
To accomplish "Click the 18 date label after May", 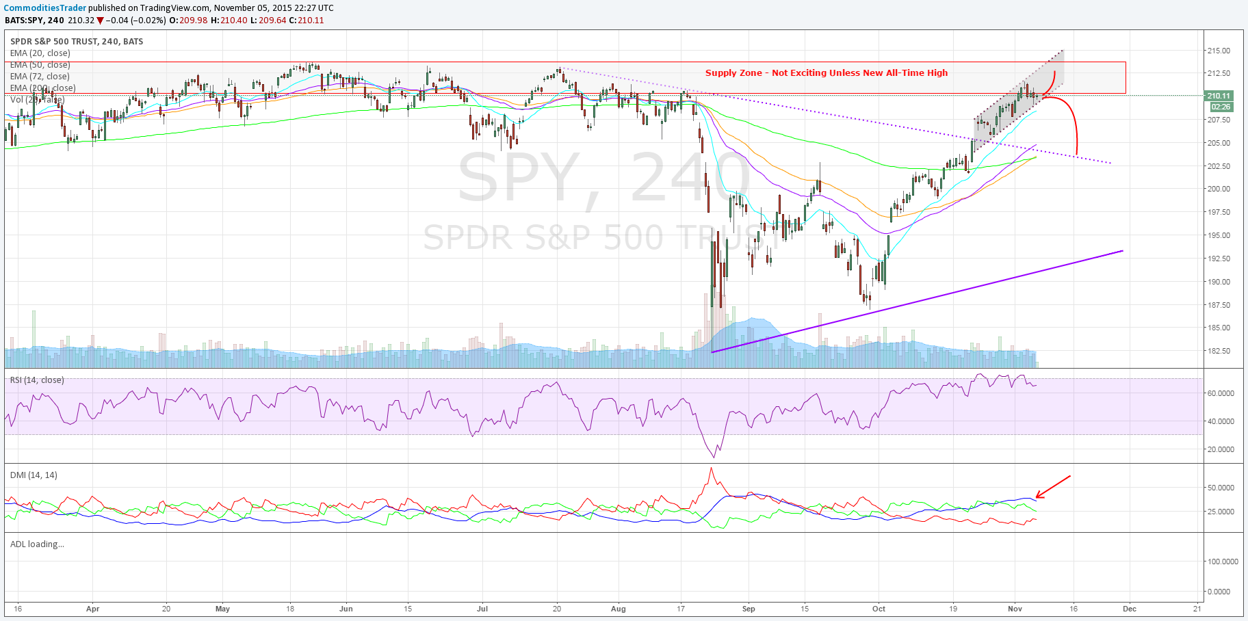I will 290,609.
